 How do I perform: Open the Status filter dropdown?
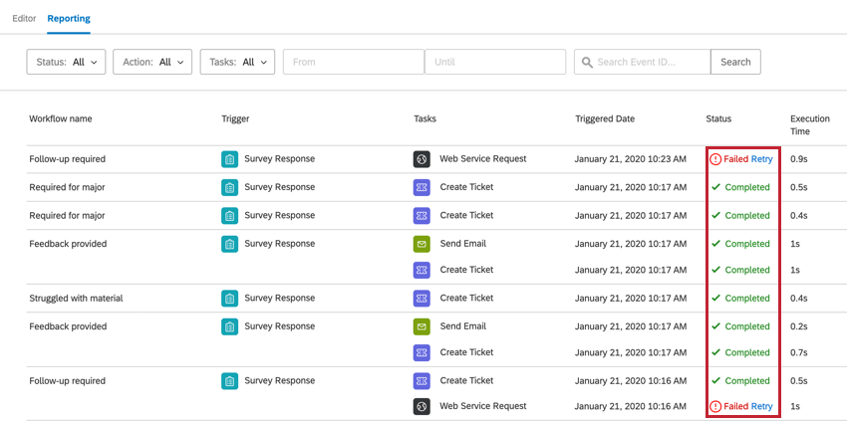click(x=66, y=62)
